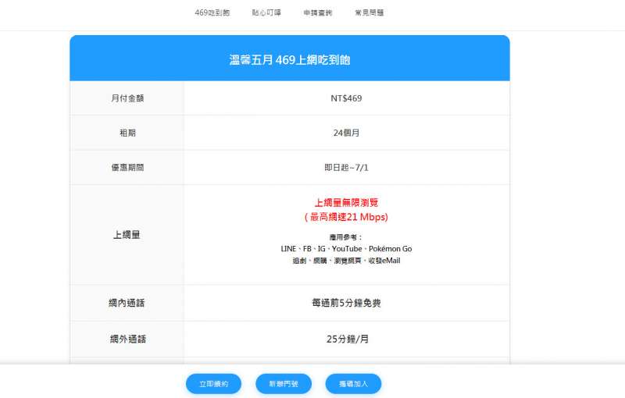Select 申請查詢 in the top navigation
The image size is (625, 398).
tap(317, 13)
